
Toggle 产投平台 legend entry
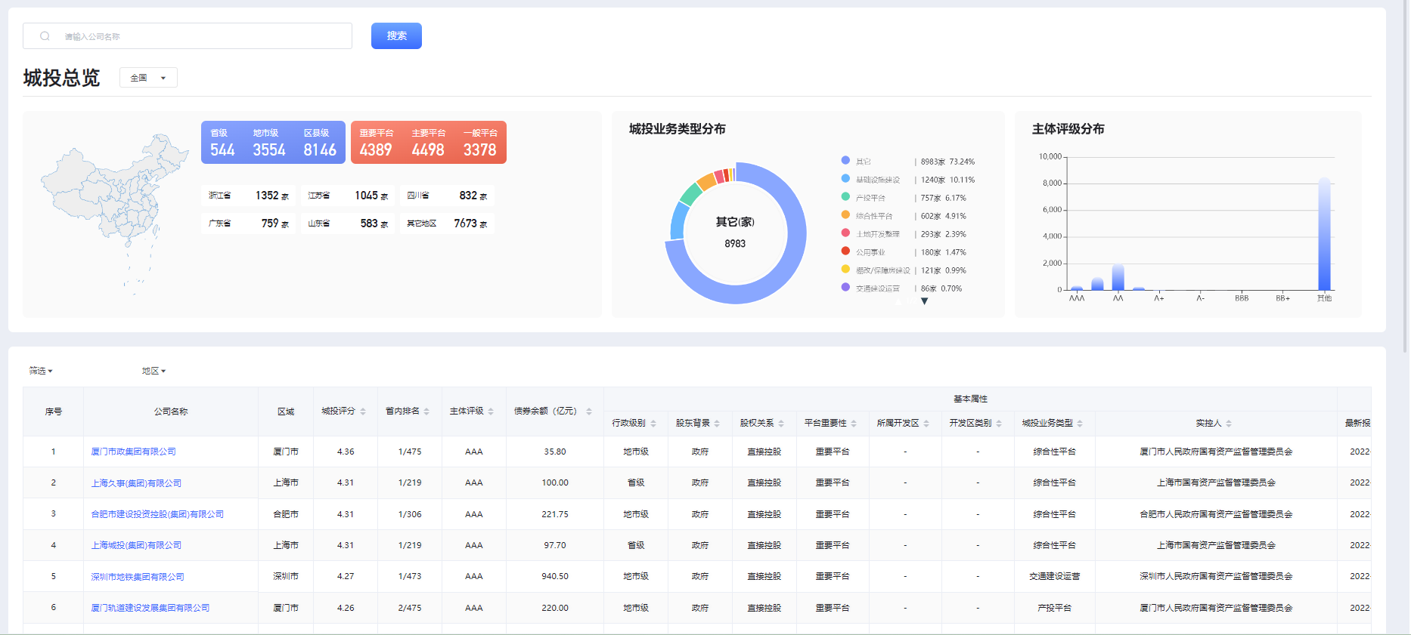[904, 198]
